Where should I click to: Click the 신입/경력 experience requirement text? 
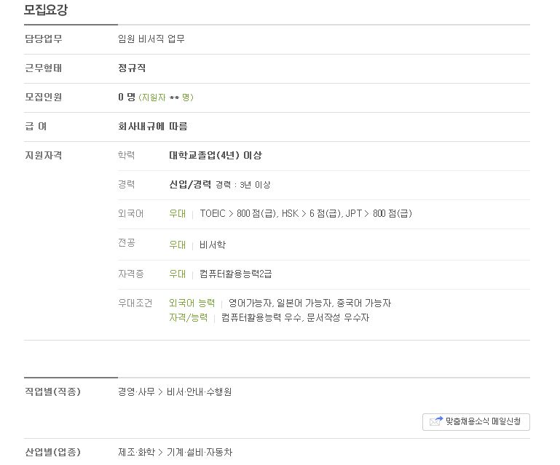[x=190, y=185]
